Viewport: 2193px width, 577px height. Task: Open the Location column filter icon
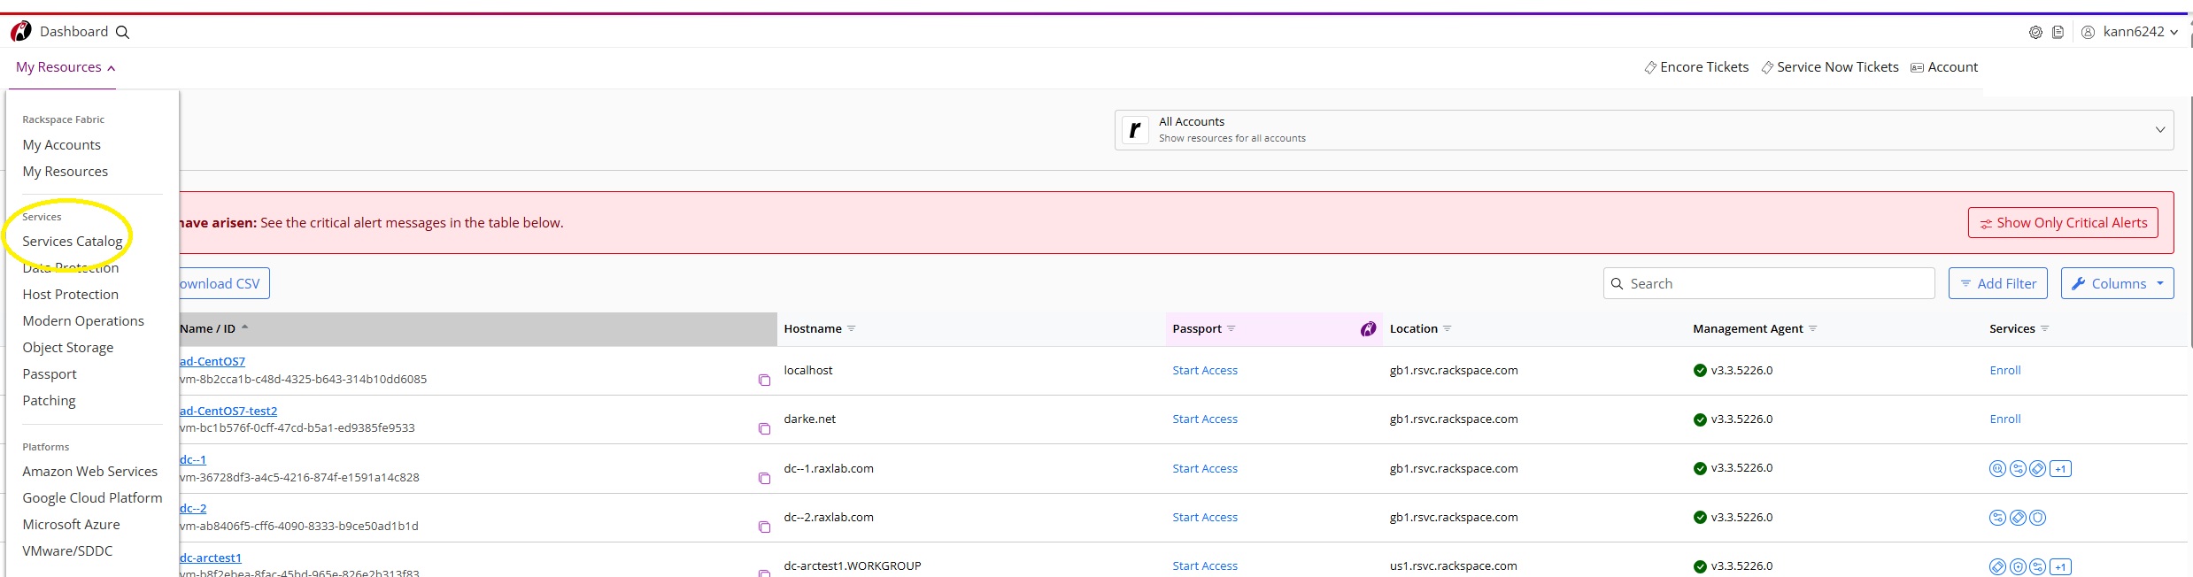pyautogui.click(x=1448, y=328)
